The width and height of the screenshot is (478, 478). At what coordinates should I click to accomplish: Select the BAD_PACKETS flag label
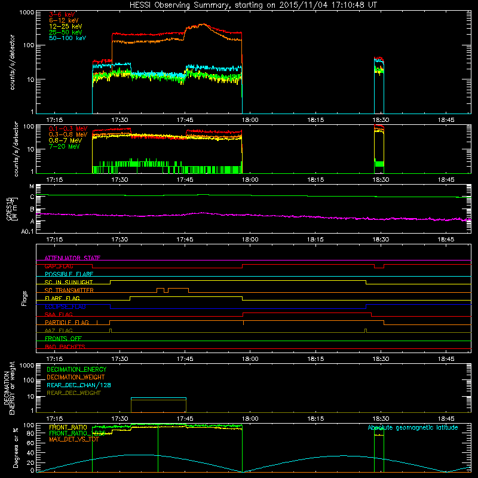(65, 347)
